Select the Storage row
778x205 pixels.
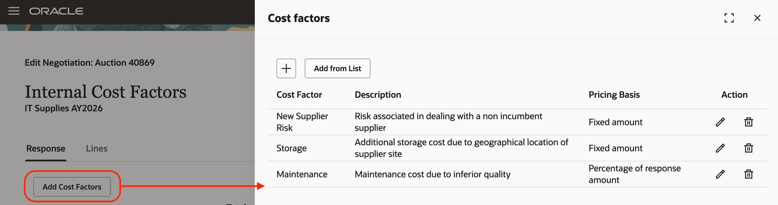tap(291, 148)
